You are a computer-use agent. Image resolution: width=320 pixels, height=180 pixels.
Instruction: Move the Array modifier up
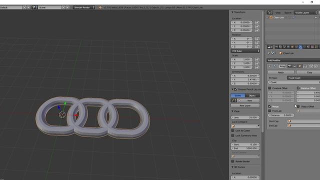coord(311,66)
